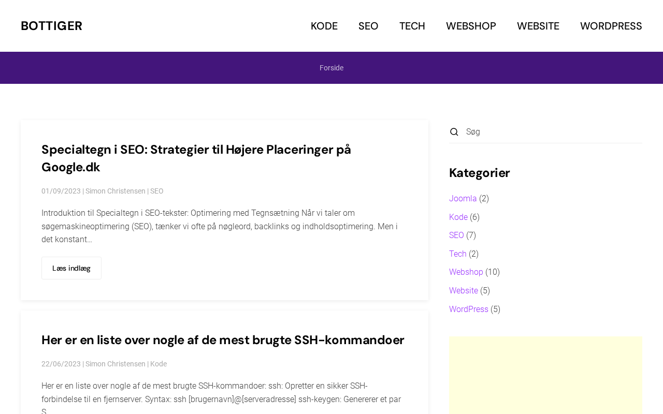Open the Tech category link

click(458, 254)
